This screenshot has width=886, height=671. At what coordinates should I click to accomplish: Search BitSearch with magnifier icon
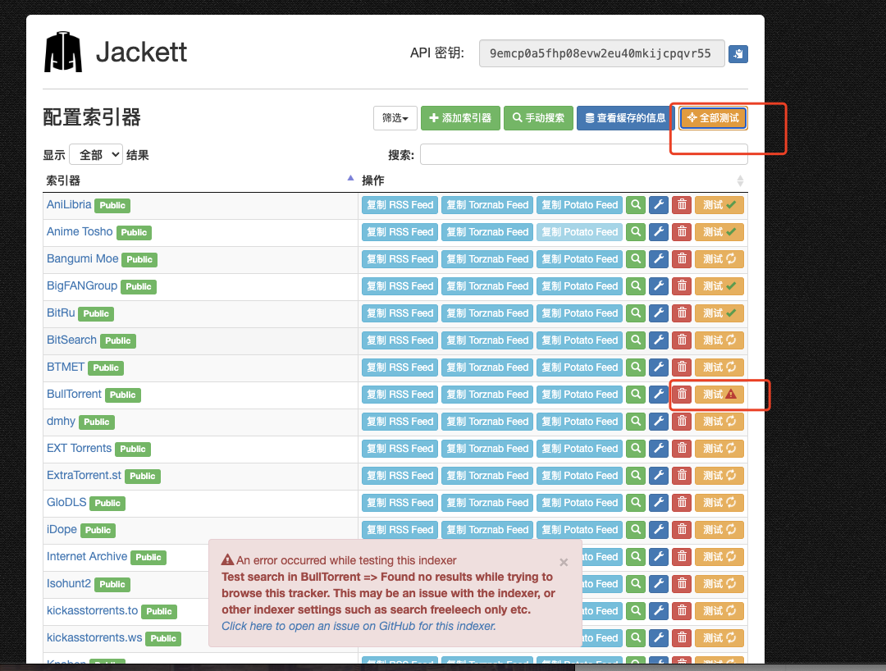[636, 340]
